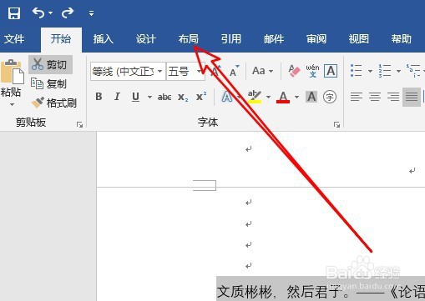Apply bulleted list
The width and height of the screenshot is (425, 301).
tap(357, 71)
